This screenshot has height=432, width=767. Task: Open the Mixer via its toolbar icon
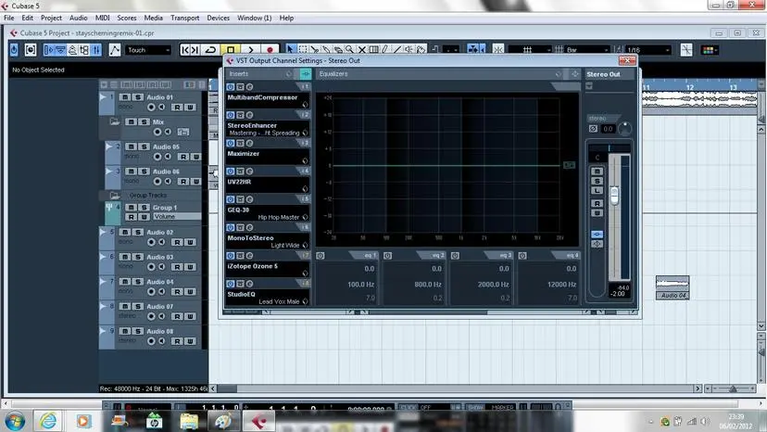pyautogui.click(x=96, y=50)
